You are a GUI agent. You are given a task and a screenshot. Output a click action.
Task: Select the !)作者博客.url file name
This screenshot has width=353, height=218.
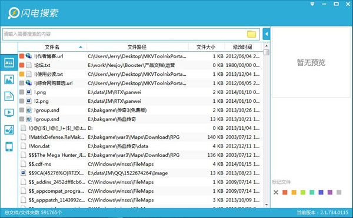pyautogui.click(x=48, y=56)
